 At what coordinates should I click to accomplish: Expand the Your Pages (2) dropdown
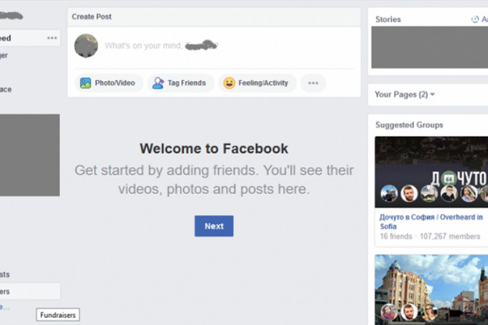click(x=405, y=94)
